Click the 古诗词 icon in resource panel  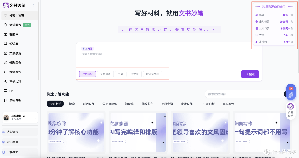point(257,42)
